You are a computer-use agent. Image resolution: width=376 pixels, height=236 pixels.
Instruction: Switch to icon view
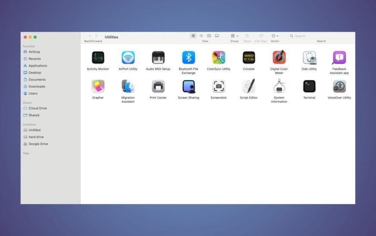193,36
